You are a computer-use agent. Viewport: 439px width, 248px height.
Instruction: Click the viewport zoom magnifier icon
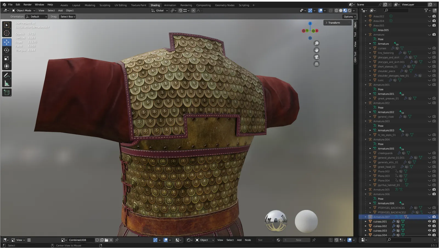point(317,43)
